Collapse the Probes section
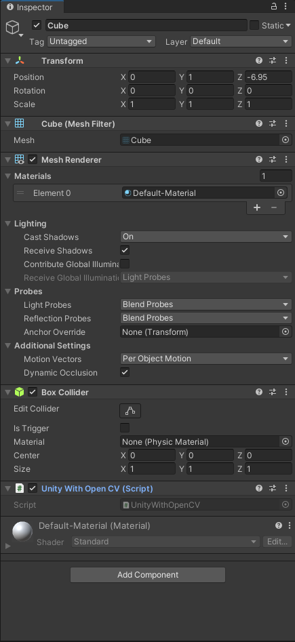The width and height of the screenshot is (295, 642). pyautogui.click(x=7, y=292)
